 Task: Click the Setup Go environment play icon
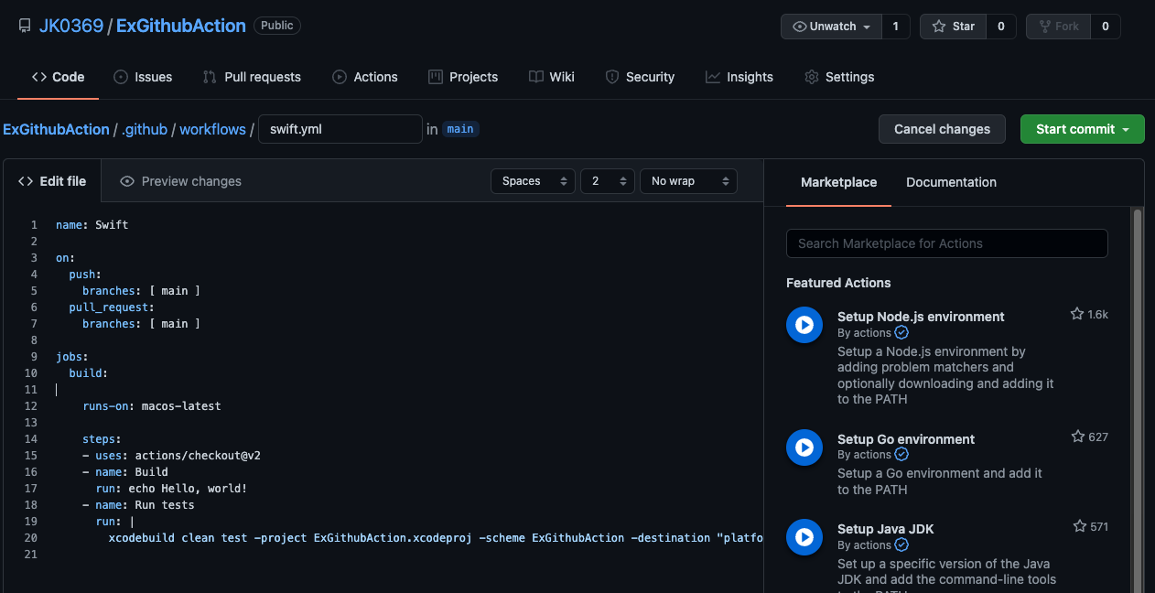(804, 447)
